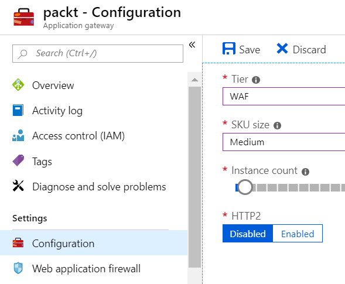The height and width of the screenshot is (284, 345).
Task: Click into the Search (Ctrl+/) field
Action: tap(98, 53)
